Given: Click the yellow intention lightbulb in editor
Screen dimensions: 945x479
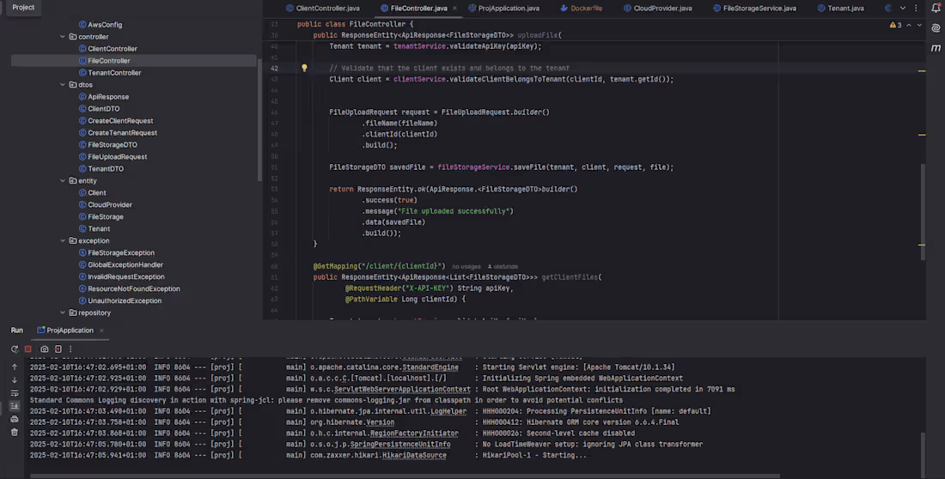Looking at the screenshot, I should click(304, 68).
